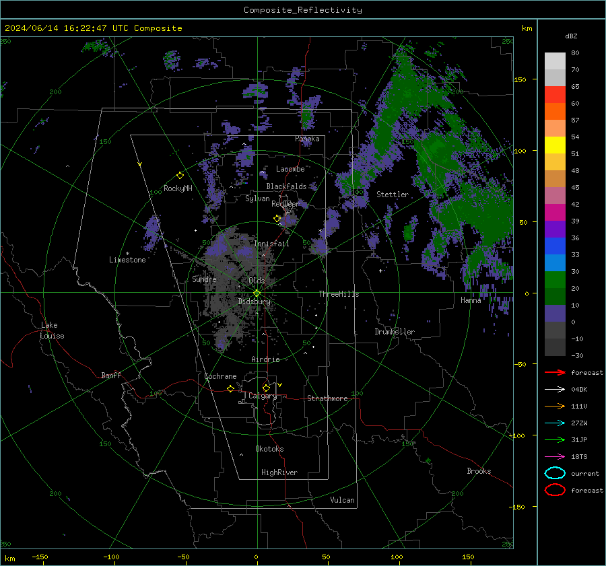Click the Lacombe city label
This screenshot has width=606, height=566.
(x=290, y=169)
